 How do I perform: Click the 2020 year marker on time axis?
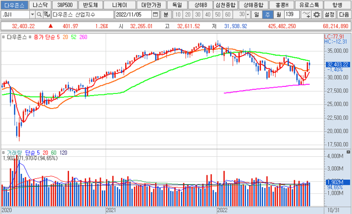[7, 210]
